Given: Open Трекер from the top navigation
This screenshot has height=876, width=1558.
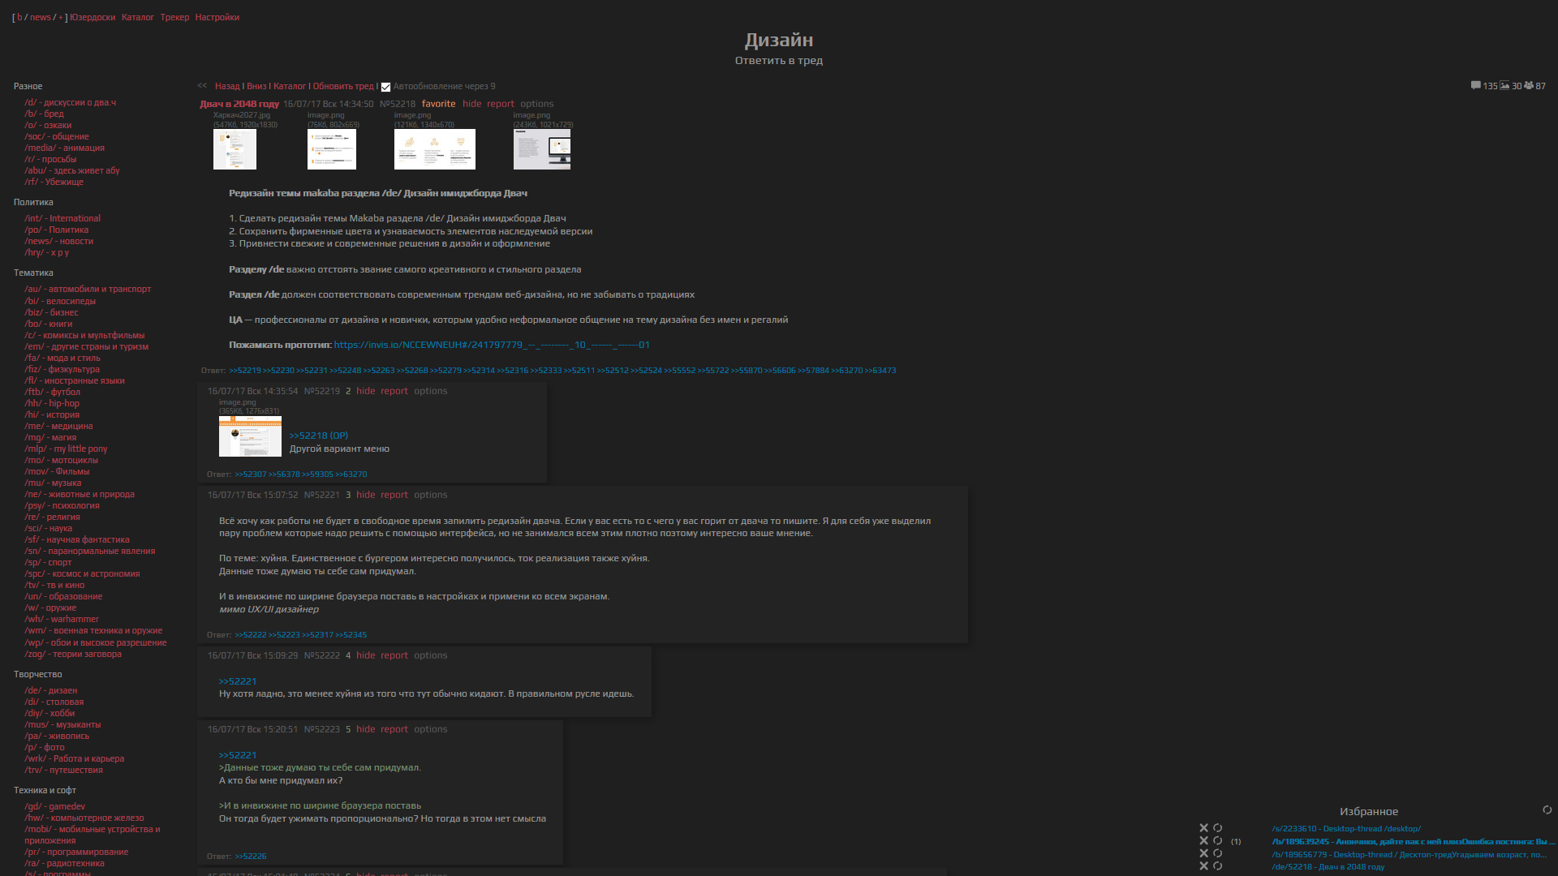Looking at the screenshot, I should click(x=174, y=17).
